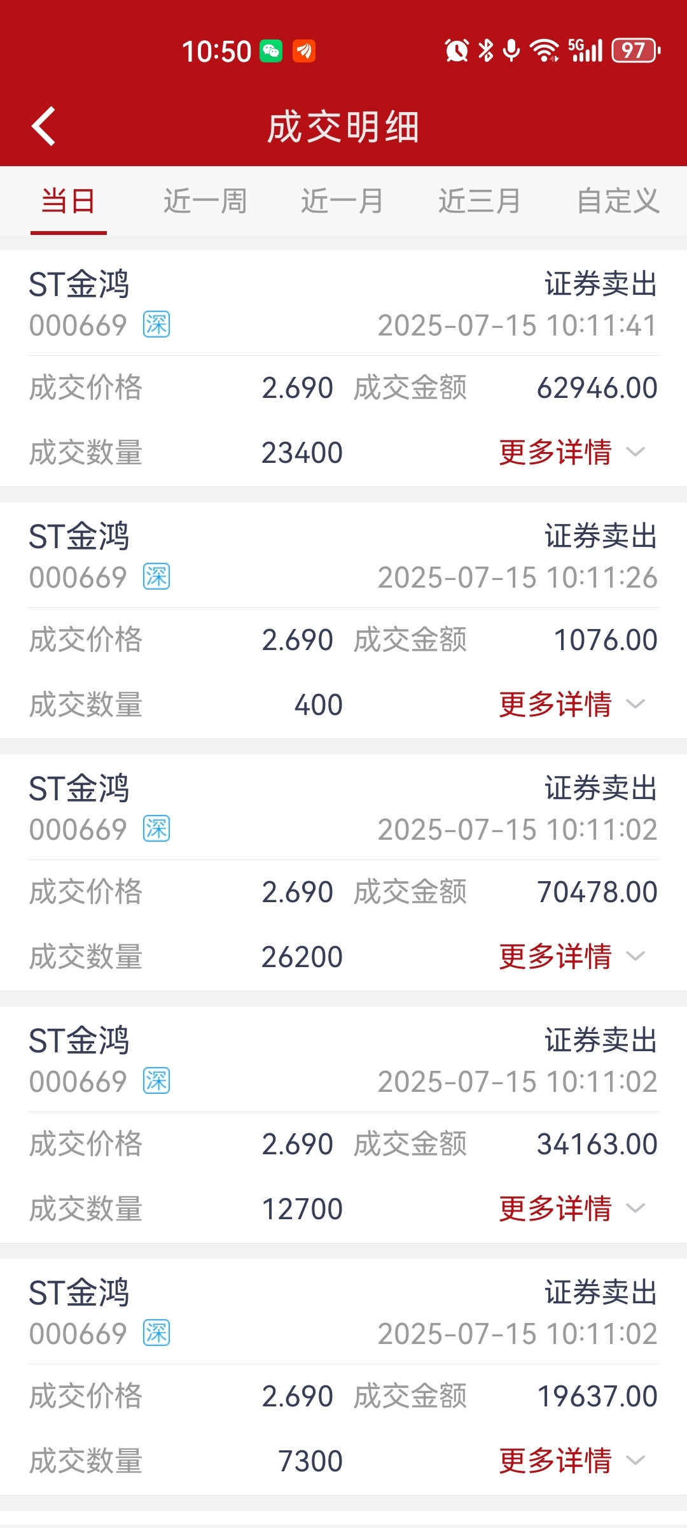Expand 更多详情 for the 62946.00 trade
The image size is (687, 1528).
click(x=572, y=452)
